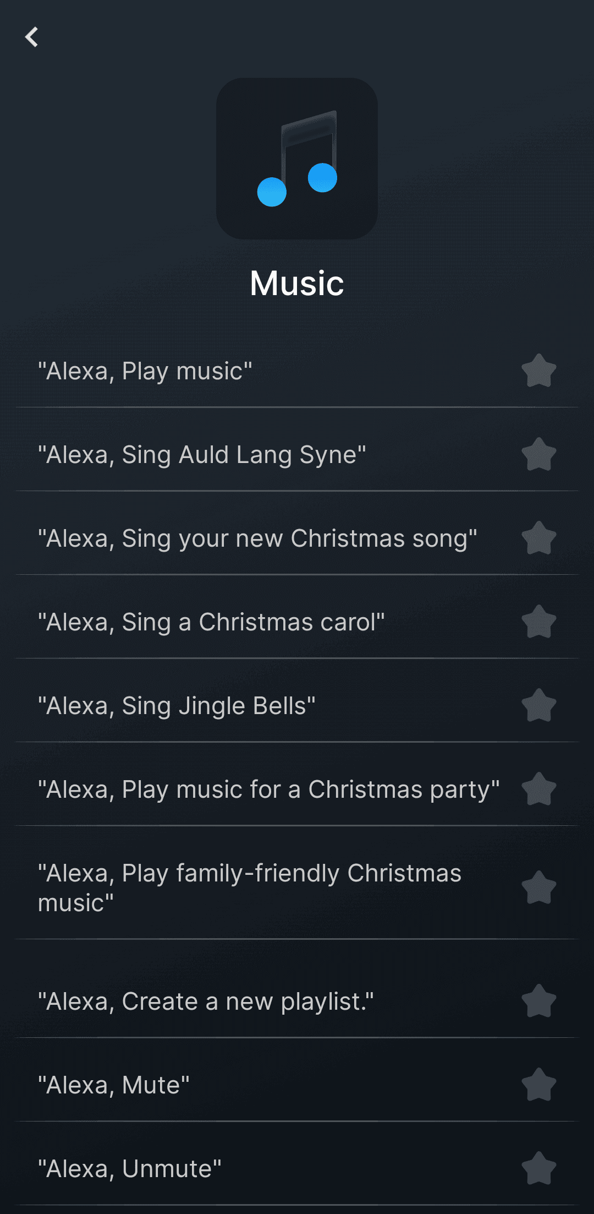Viewport: 594px width, 1214px height.
Task: Star the "Alexa, Sing a Christmas carol" command
Action: 538,623
